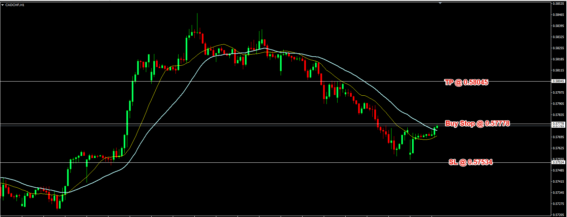
Task: Click the 0.58535 price scale value
Action: tap(559, 4)
